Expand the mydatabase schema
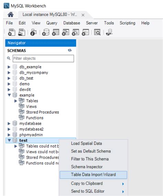The height and width of the screenshot is (196, 163). pos(9,124)
